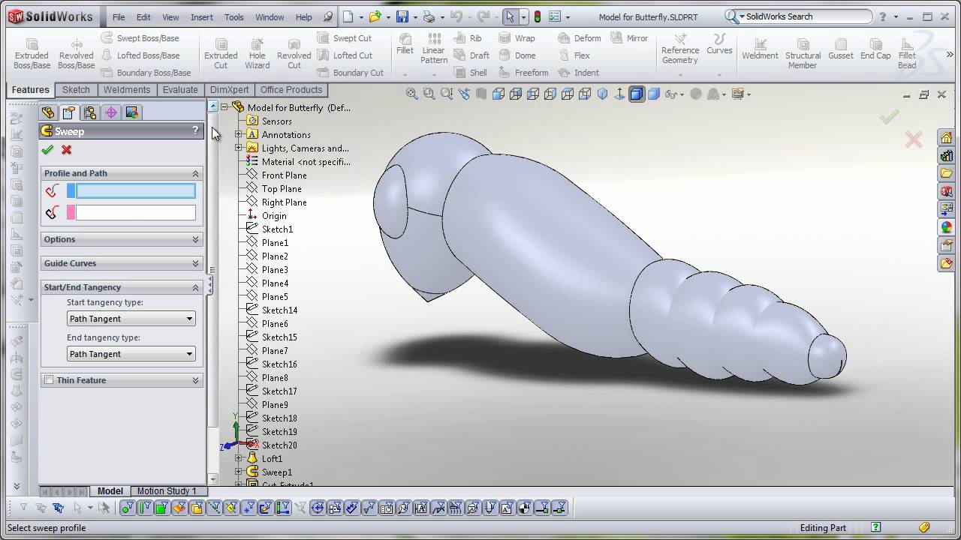This screenshot has width=961, height=540.
Task: Click the Mirror button
Action: 629,38
